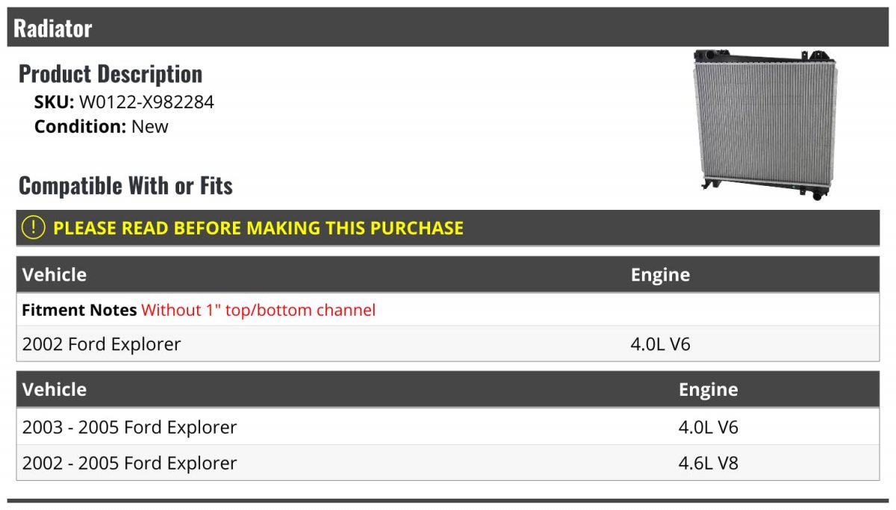Click the second table's Engine column header
The height and width of the screenshot is (510, 896).
(x=708, y=390)
